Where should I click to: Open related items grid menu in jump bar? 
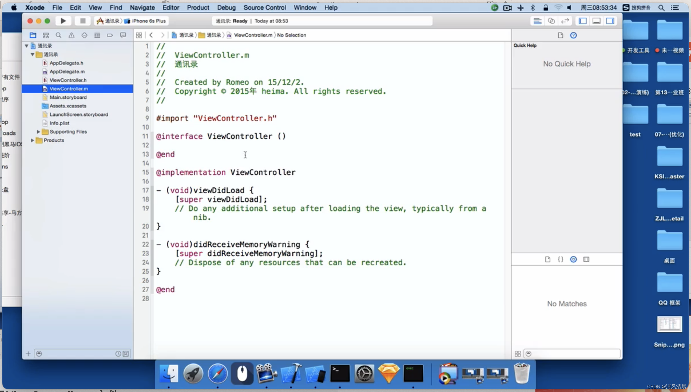[139, 35]
